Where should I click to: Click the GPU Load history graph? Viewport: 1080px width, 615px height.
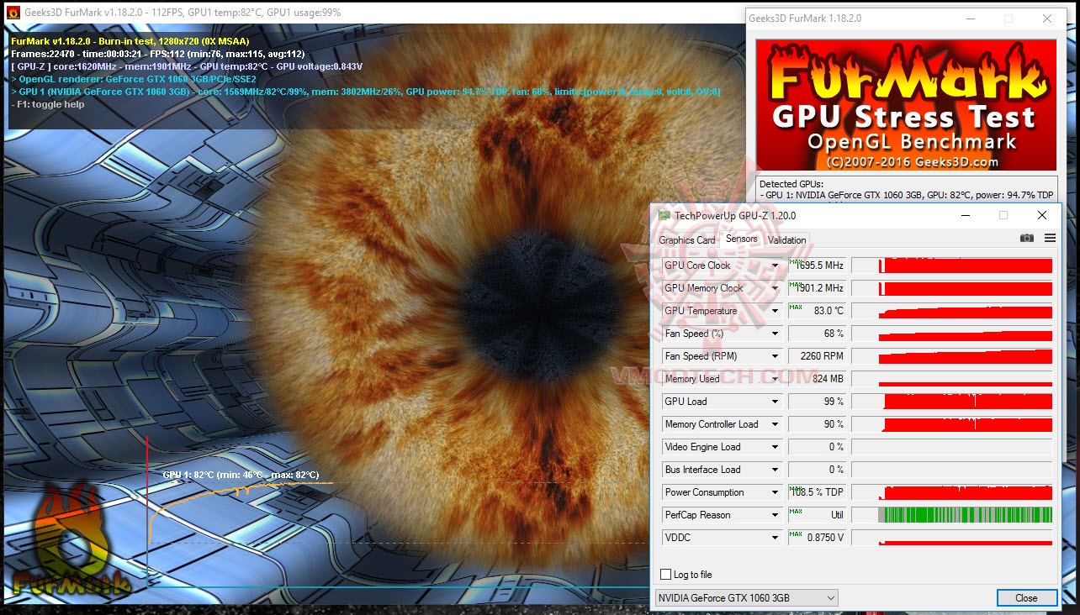[x=952, y=402]
